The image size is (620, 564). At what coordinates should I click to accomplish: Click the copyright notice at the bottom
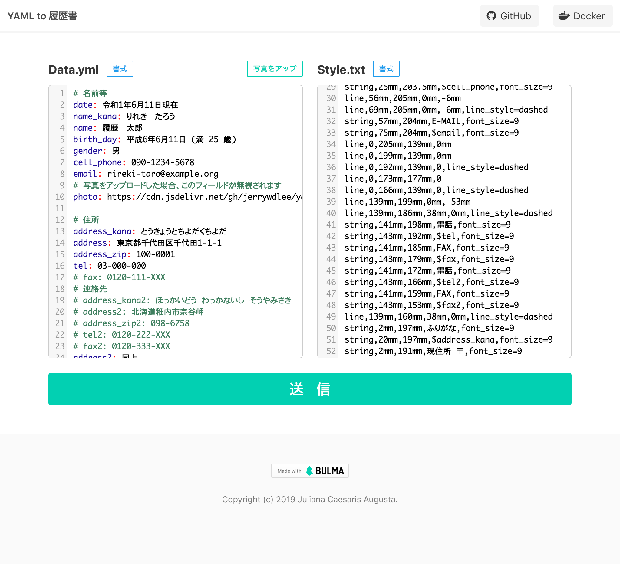(x=310, y=500)
